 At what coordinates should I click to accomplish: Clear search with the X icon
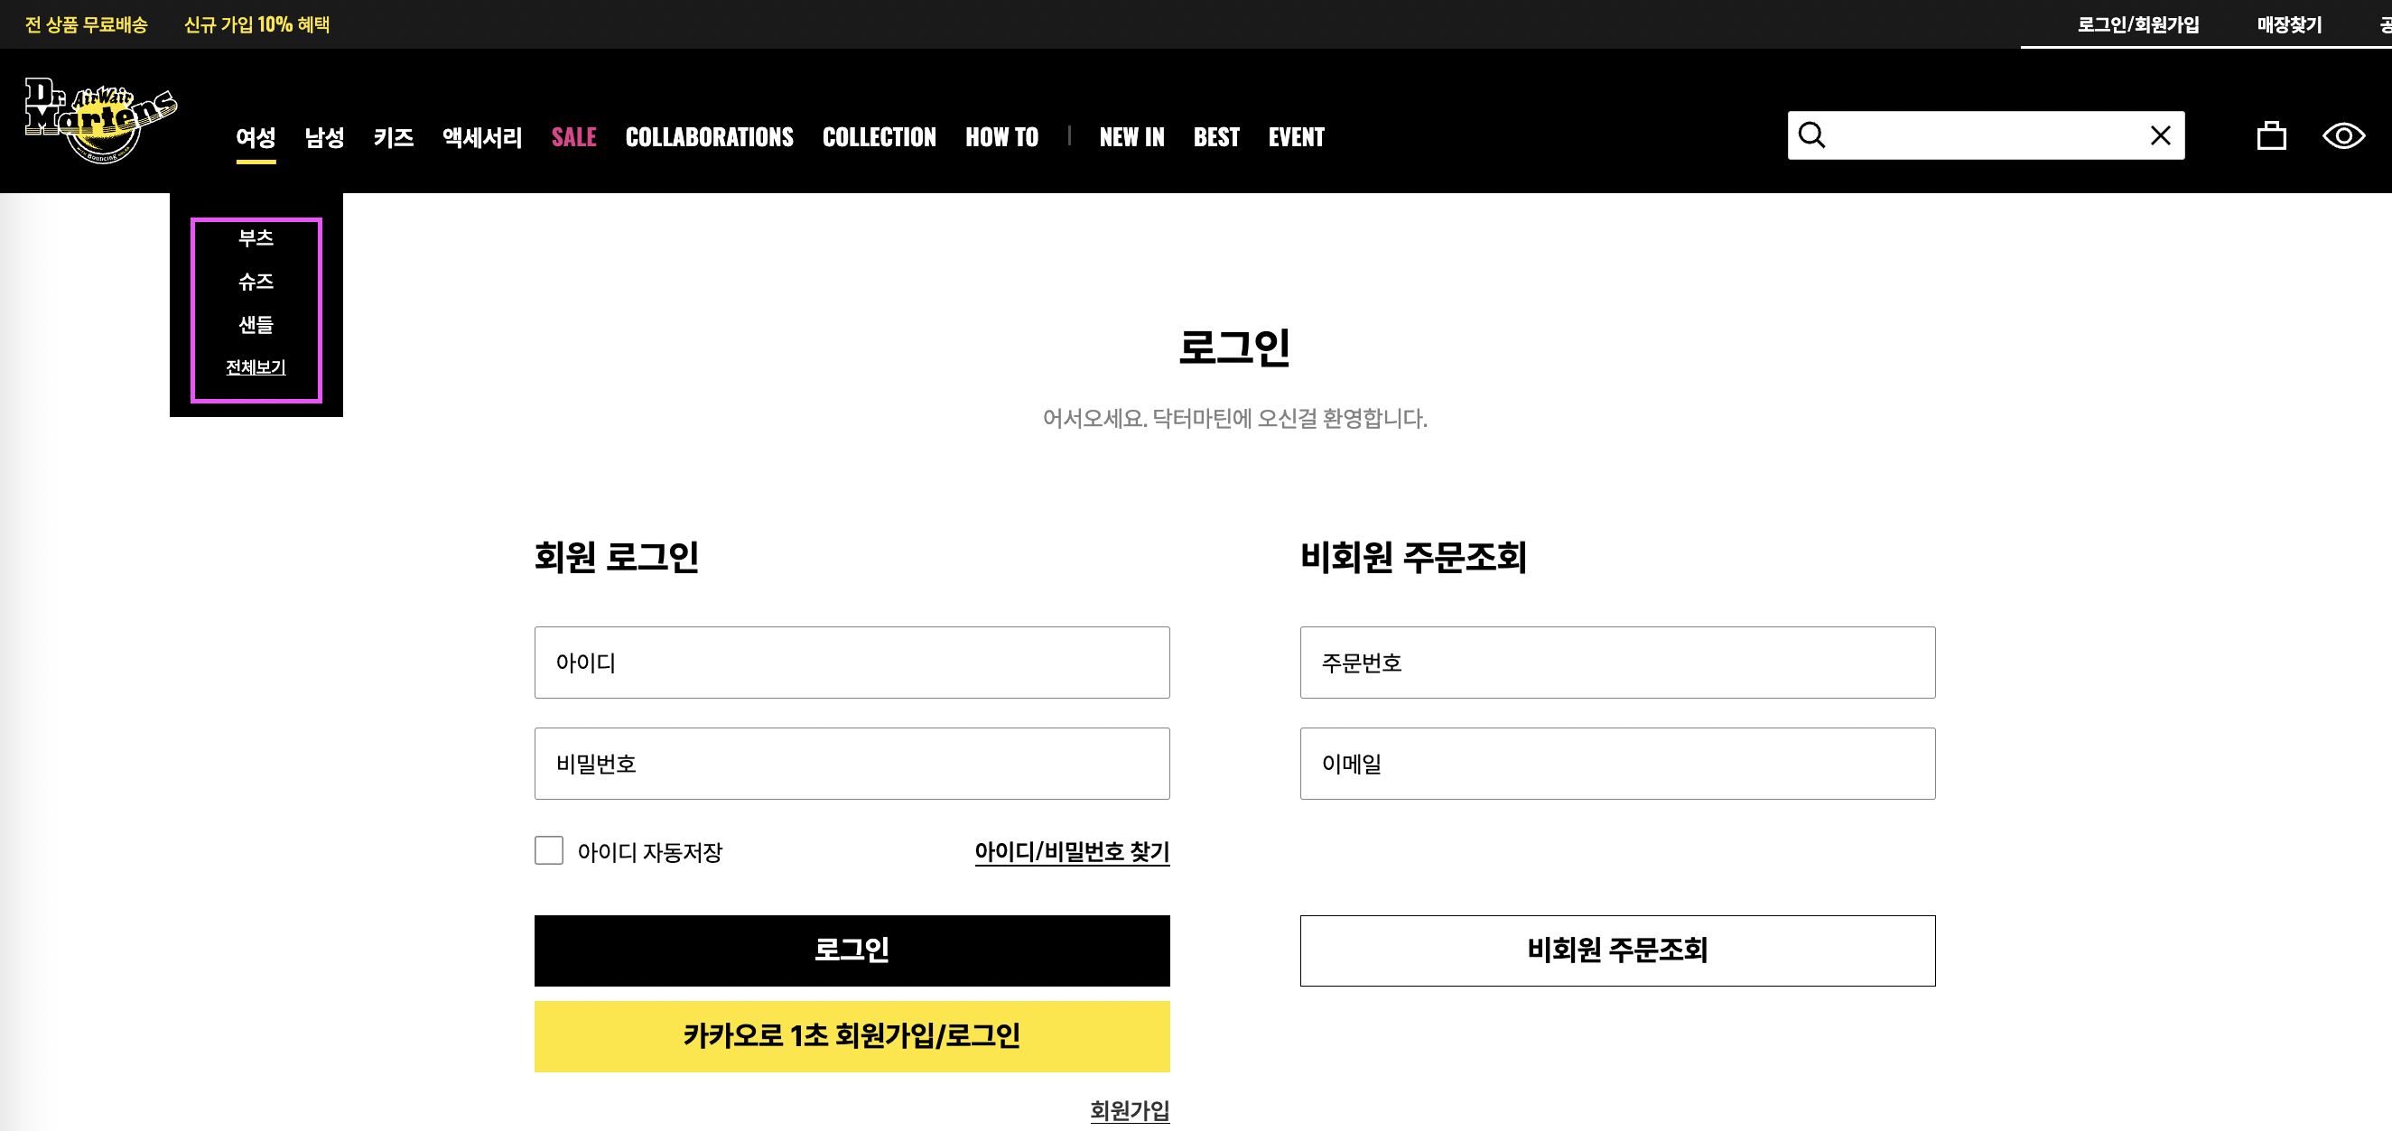pos(2160,135)
